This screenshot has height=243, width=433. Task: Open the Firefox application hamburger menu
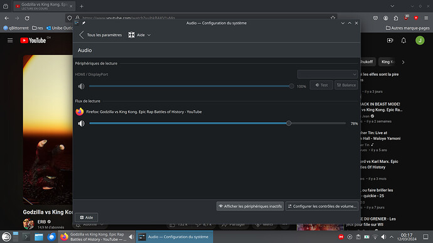[x=426, y=18]
